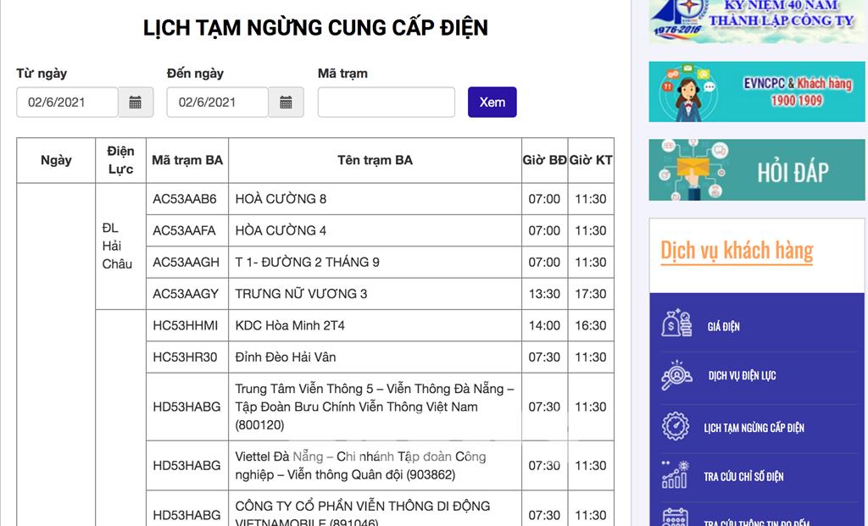The width and height of the screenshot is (868, 526).
Task: Click the Đến ngày date field
Action: (x=218, y=102)
